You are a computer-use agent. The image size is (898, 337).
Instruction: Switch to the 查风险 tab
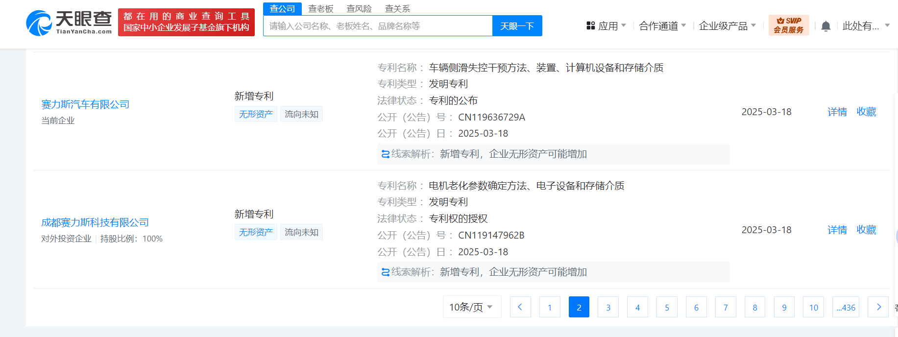[359, 9]
